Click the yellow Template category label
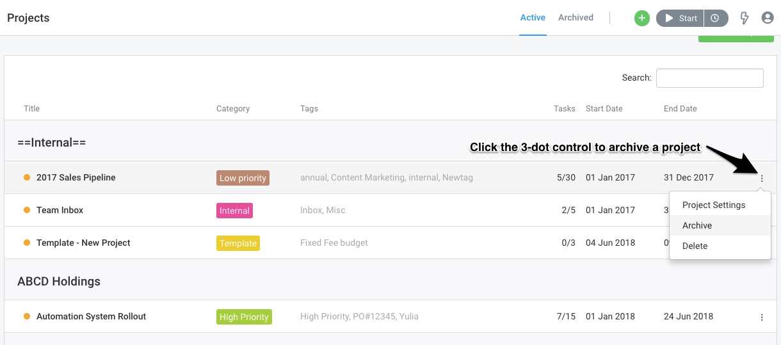Screen dimensions: 781x345 [x=238, y=243]
